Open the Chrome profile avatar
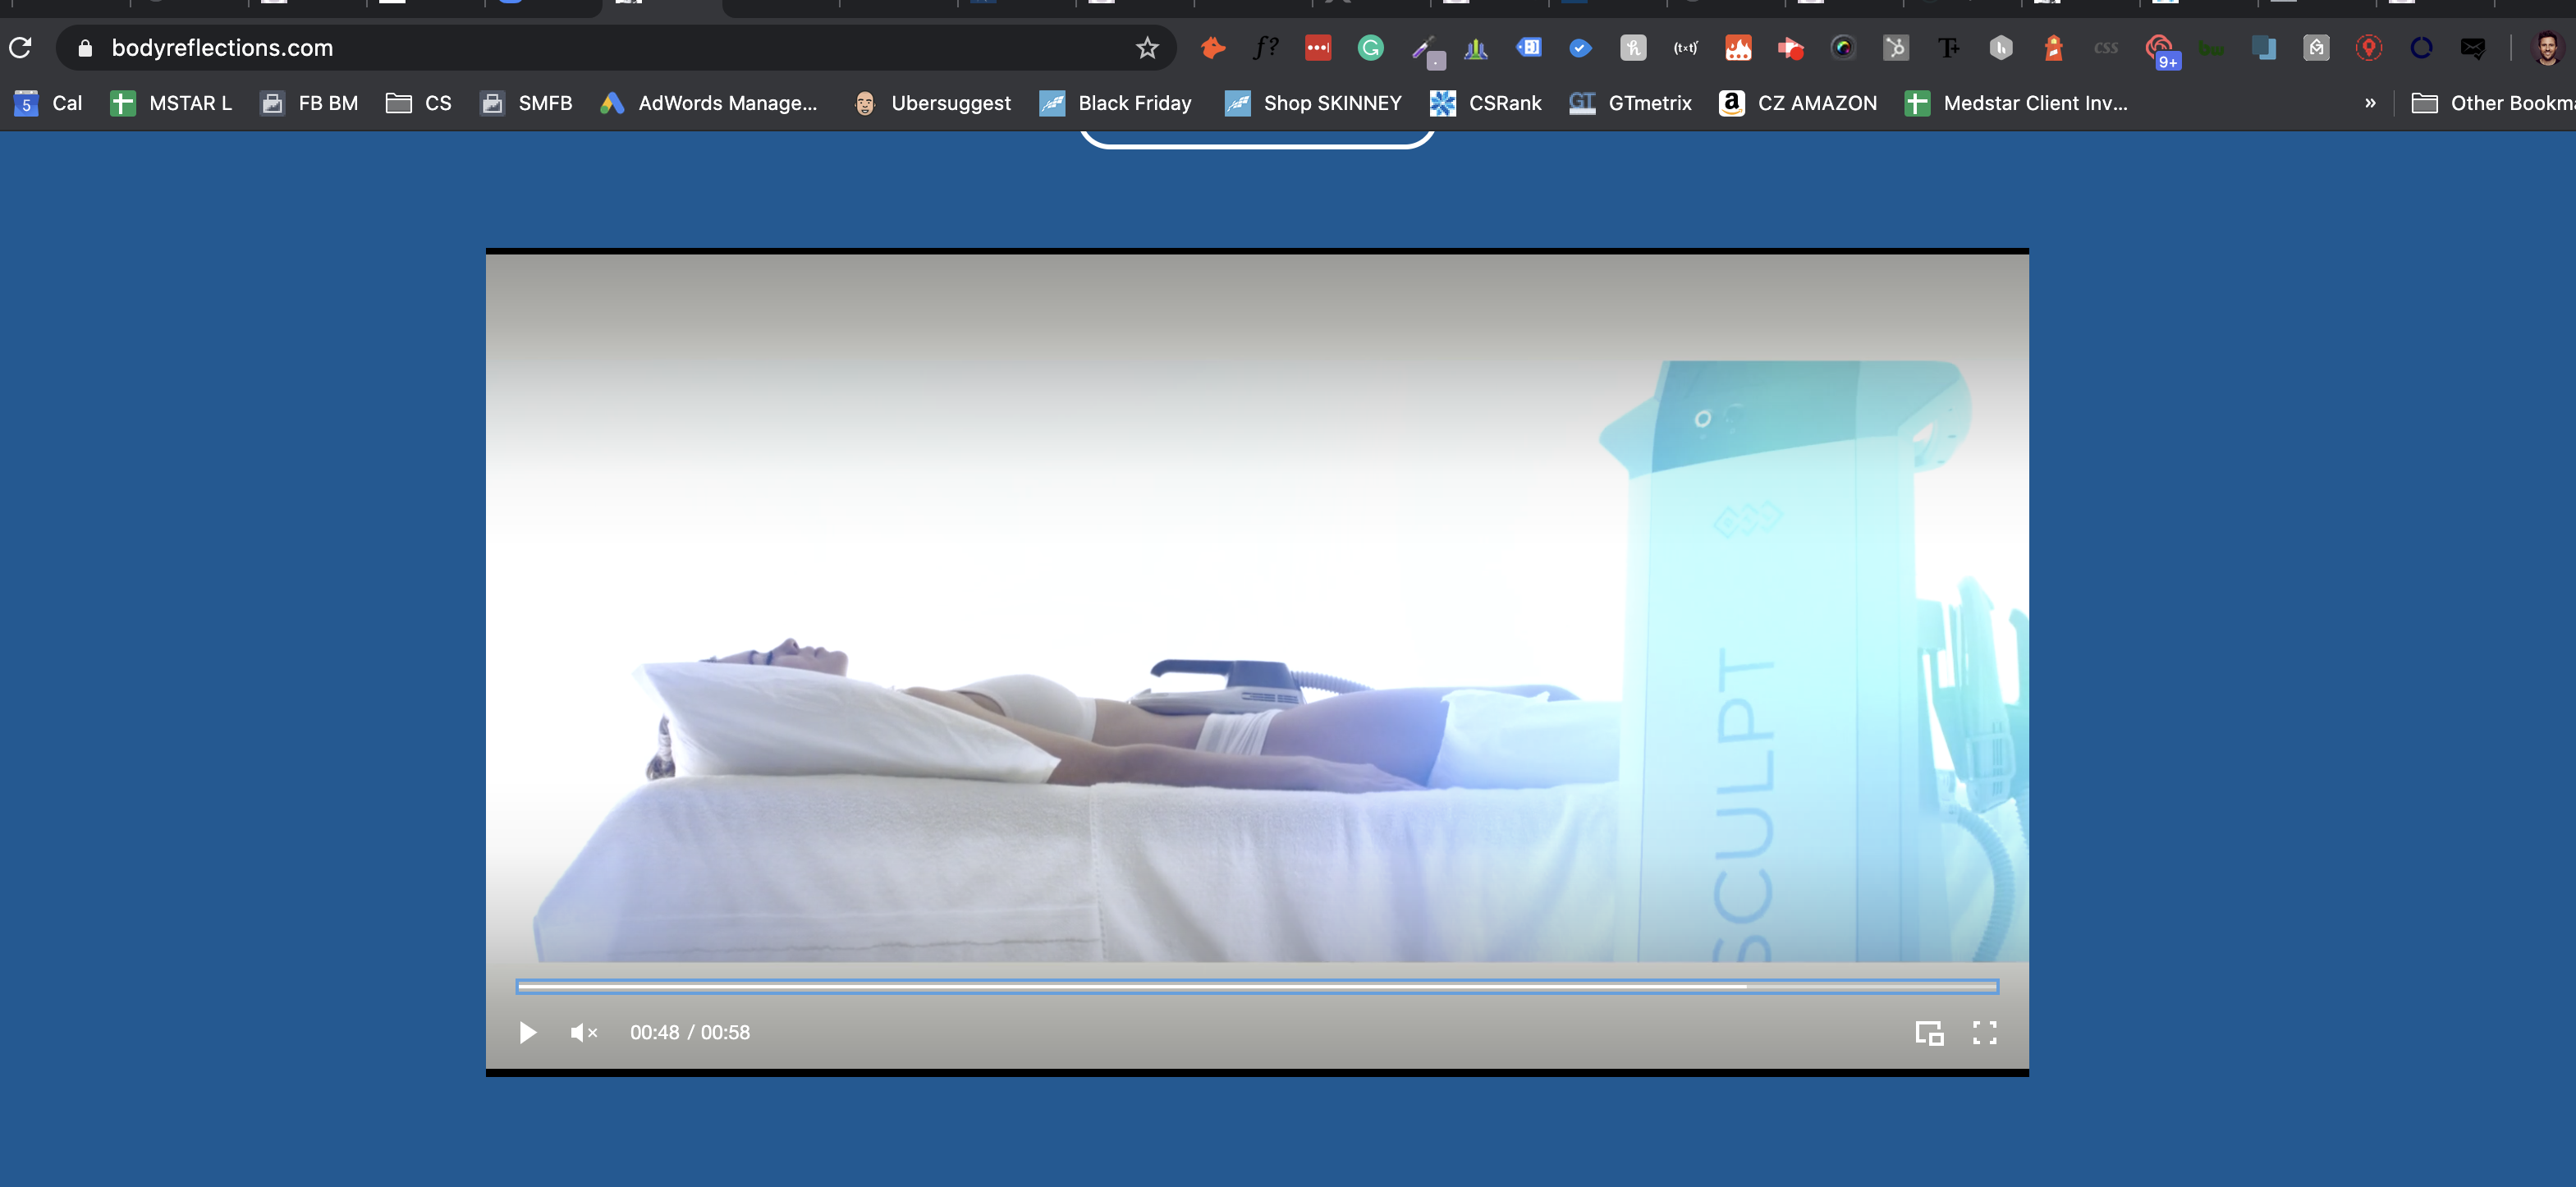The height and width of the screenshot is (1187, 2576). pyautogui.click(x=2547, y=47)
